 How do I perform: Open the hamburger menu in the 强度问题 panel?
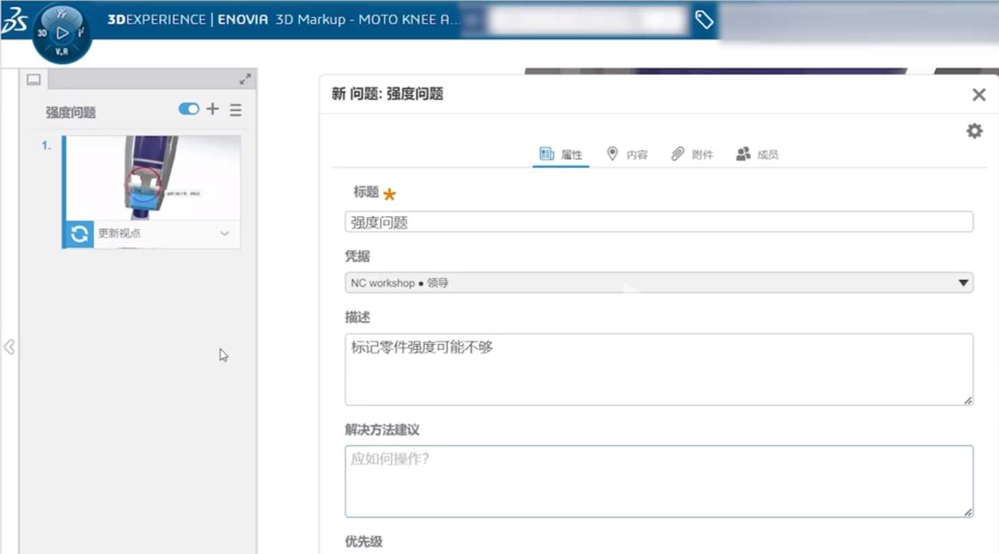(235, 111)
